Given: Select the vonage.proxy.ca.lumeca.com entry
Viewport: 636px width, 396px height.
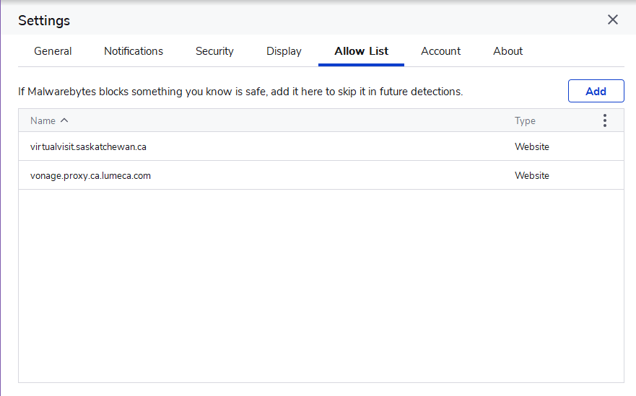Looking at the screenshot, I should [90, 176].
